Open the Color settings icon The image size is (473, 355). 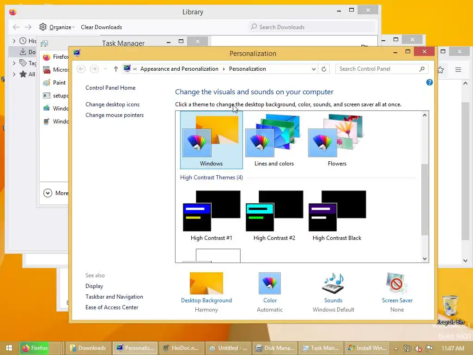point(270,283)
